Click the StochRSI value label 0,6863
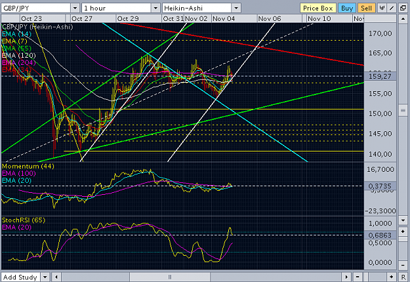This screenshot has height=282, width=410. coord(380,235)
